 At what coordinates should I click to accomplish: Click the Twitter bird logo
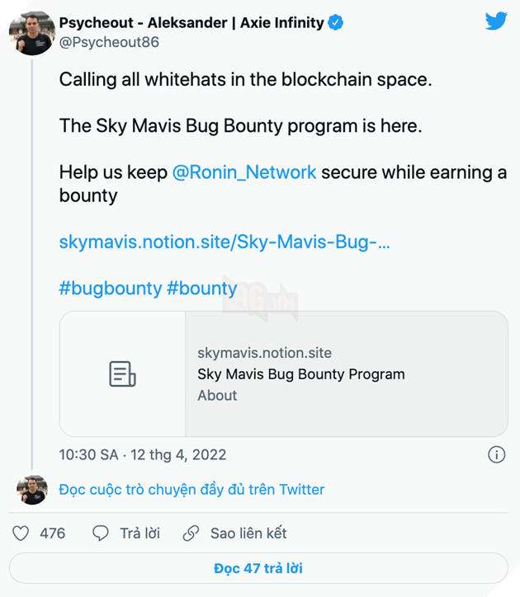tap(496, 21)
